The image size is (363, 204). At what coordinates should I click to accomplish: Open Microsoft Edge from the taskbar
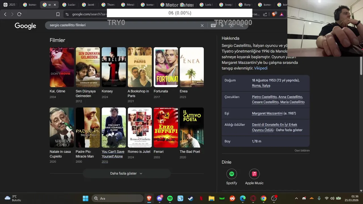pos(243,198)
